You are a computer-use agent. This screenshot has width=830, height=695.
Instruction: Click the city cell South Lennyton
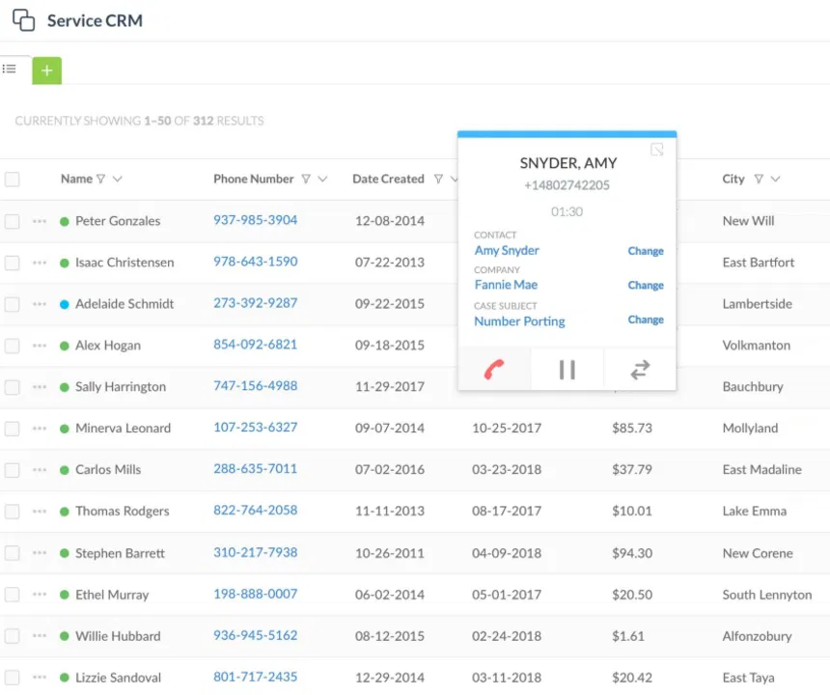click(767, 595)
